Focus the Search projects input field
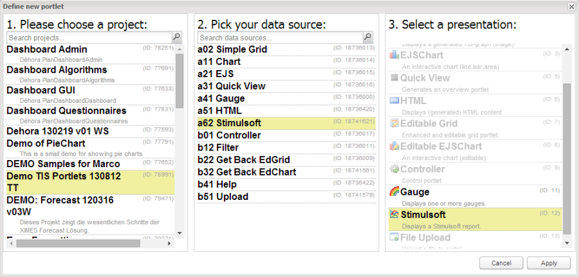Screen dimensions: 579x277 coord(89,38)
